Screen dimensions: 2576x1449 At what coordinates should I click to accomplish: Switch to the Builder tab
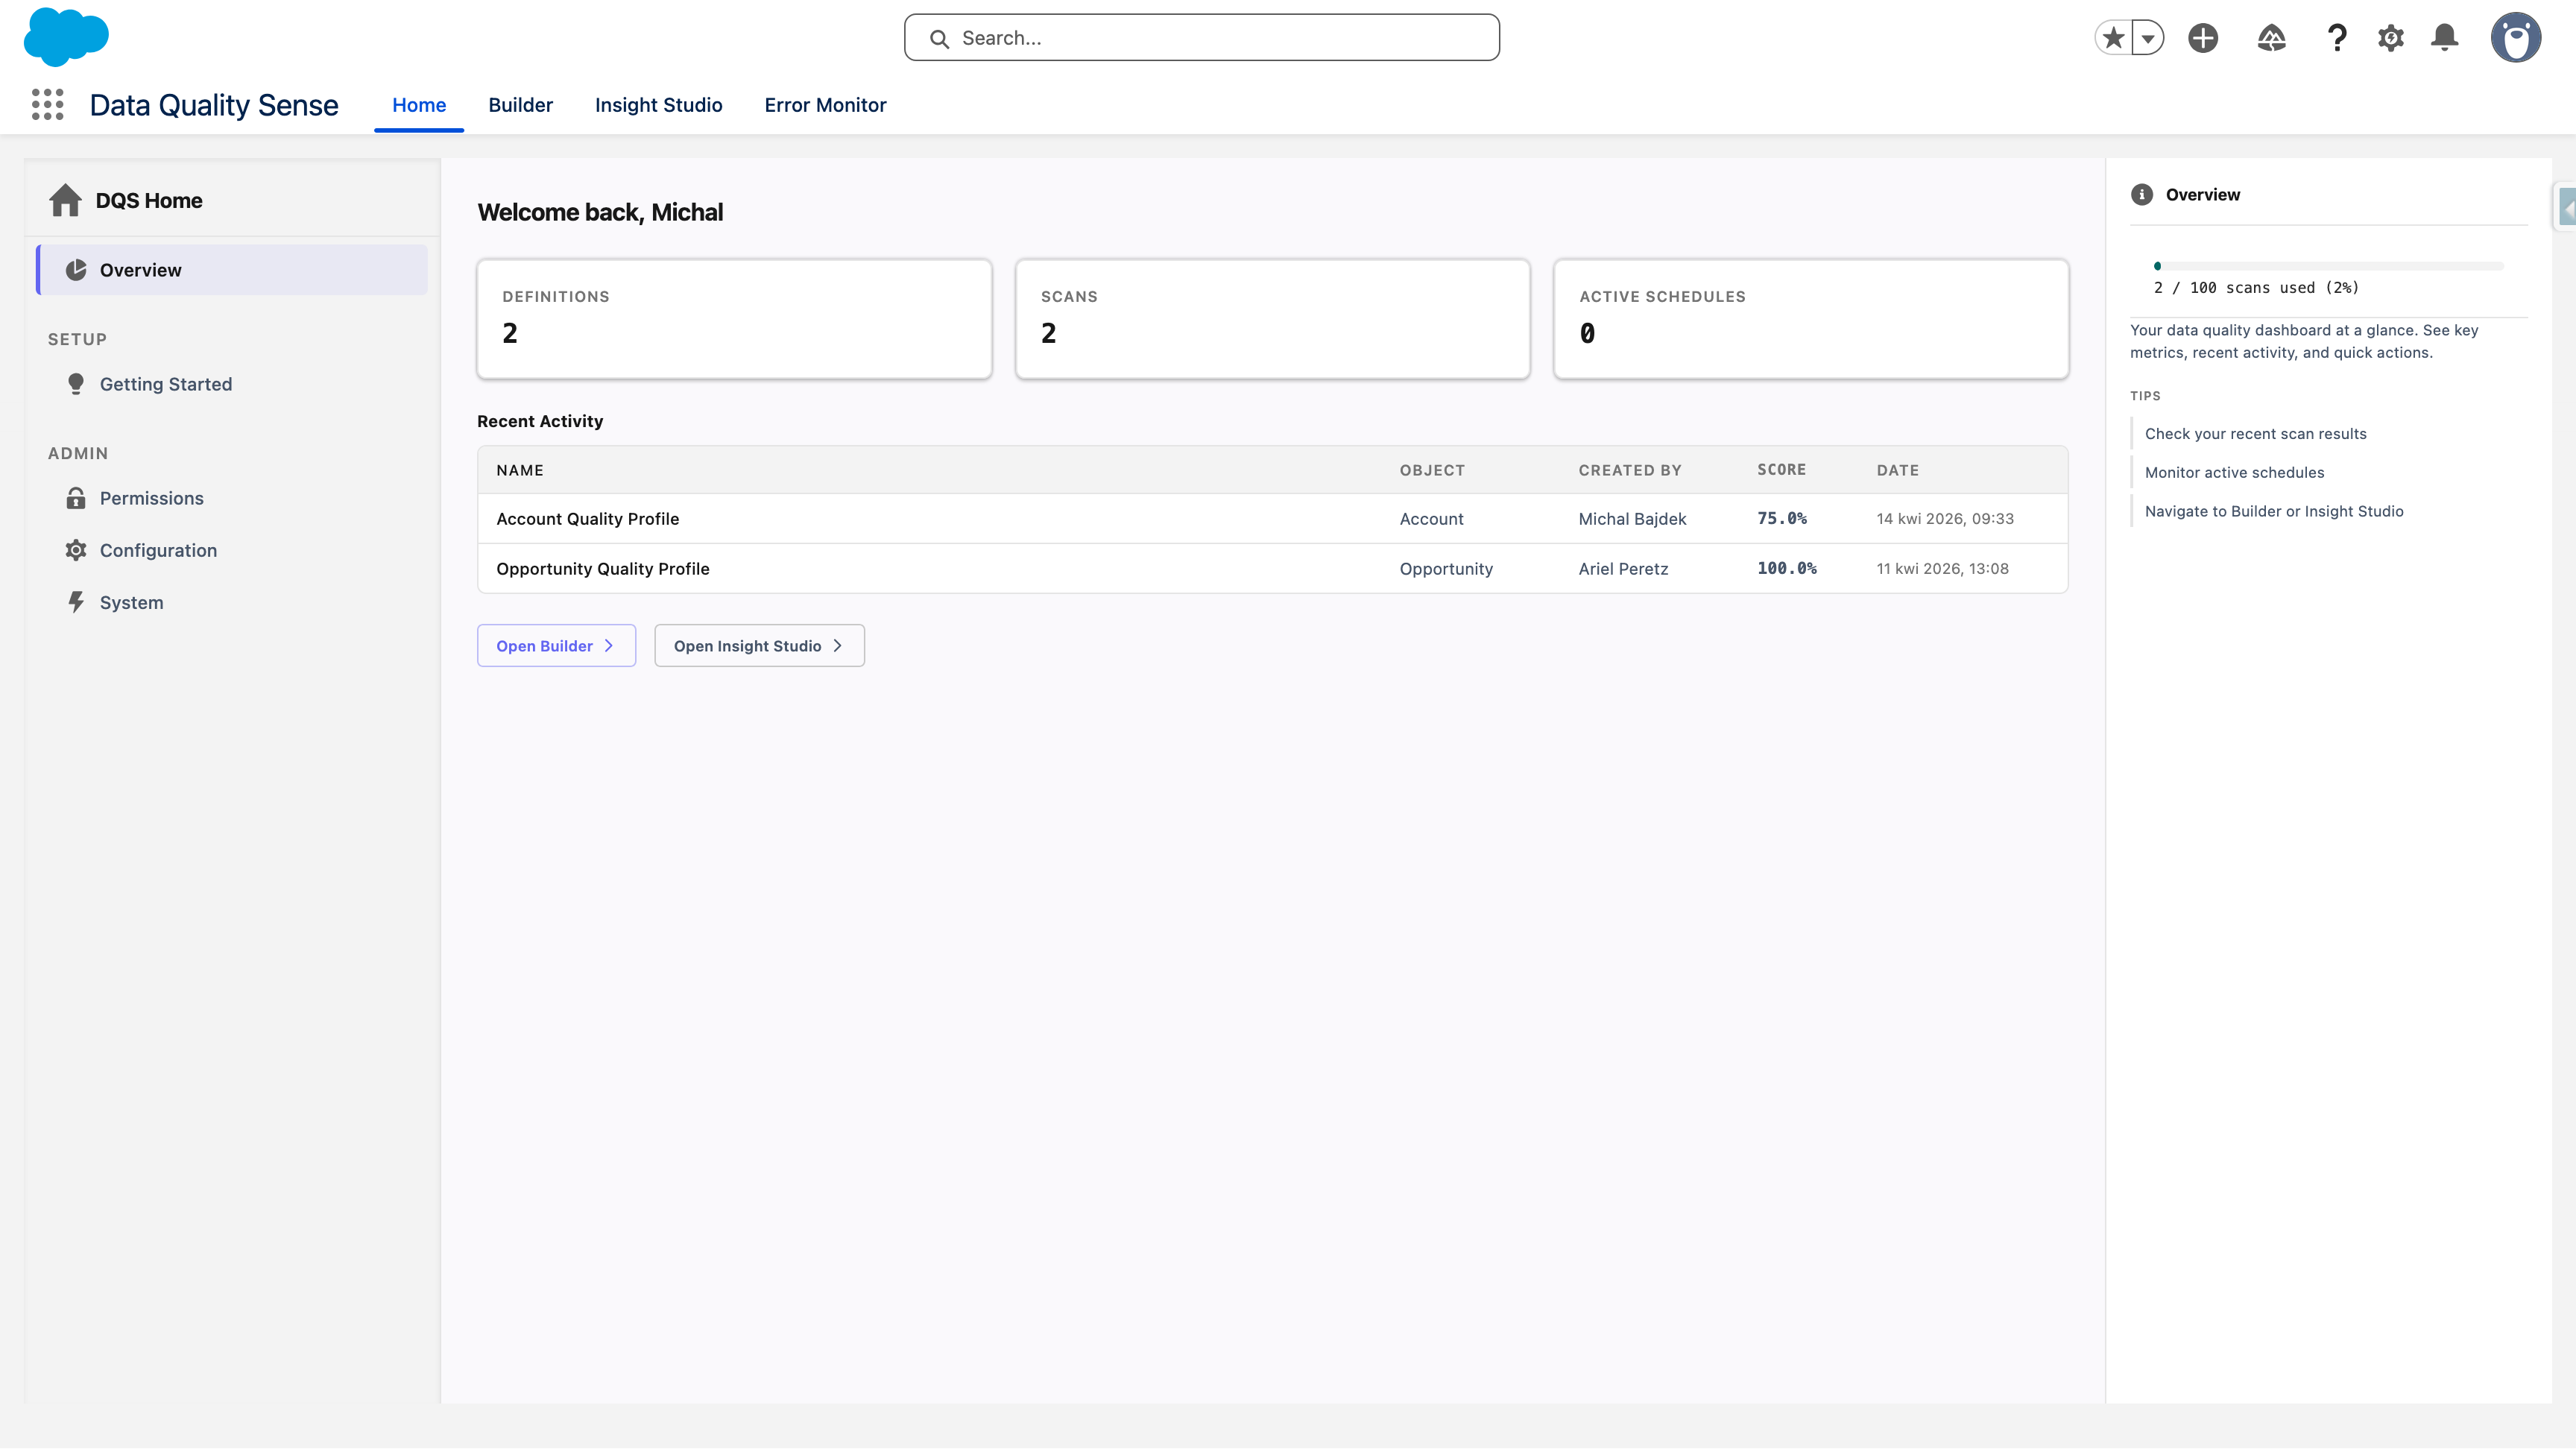[x=520, y=105]
